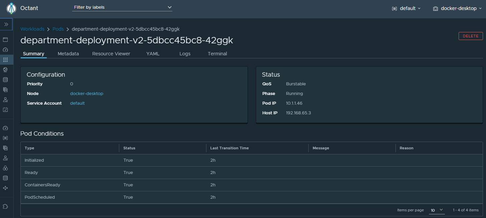
Task: Switch to the Logs tab
Action: pos(185,54)
